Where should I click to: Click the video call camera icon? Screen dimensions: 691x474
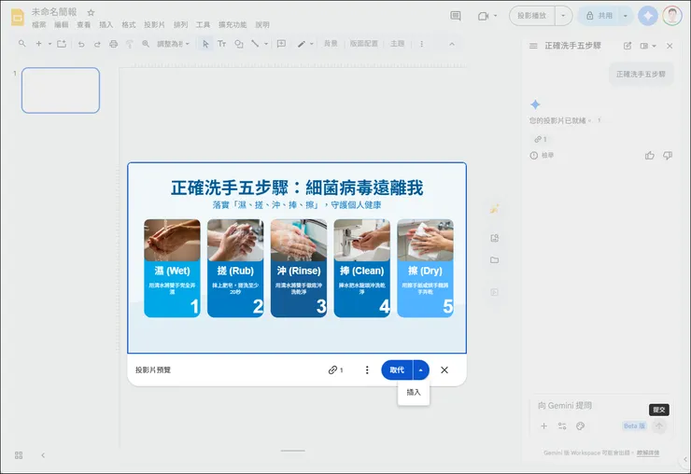[x=484, y=16]
